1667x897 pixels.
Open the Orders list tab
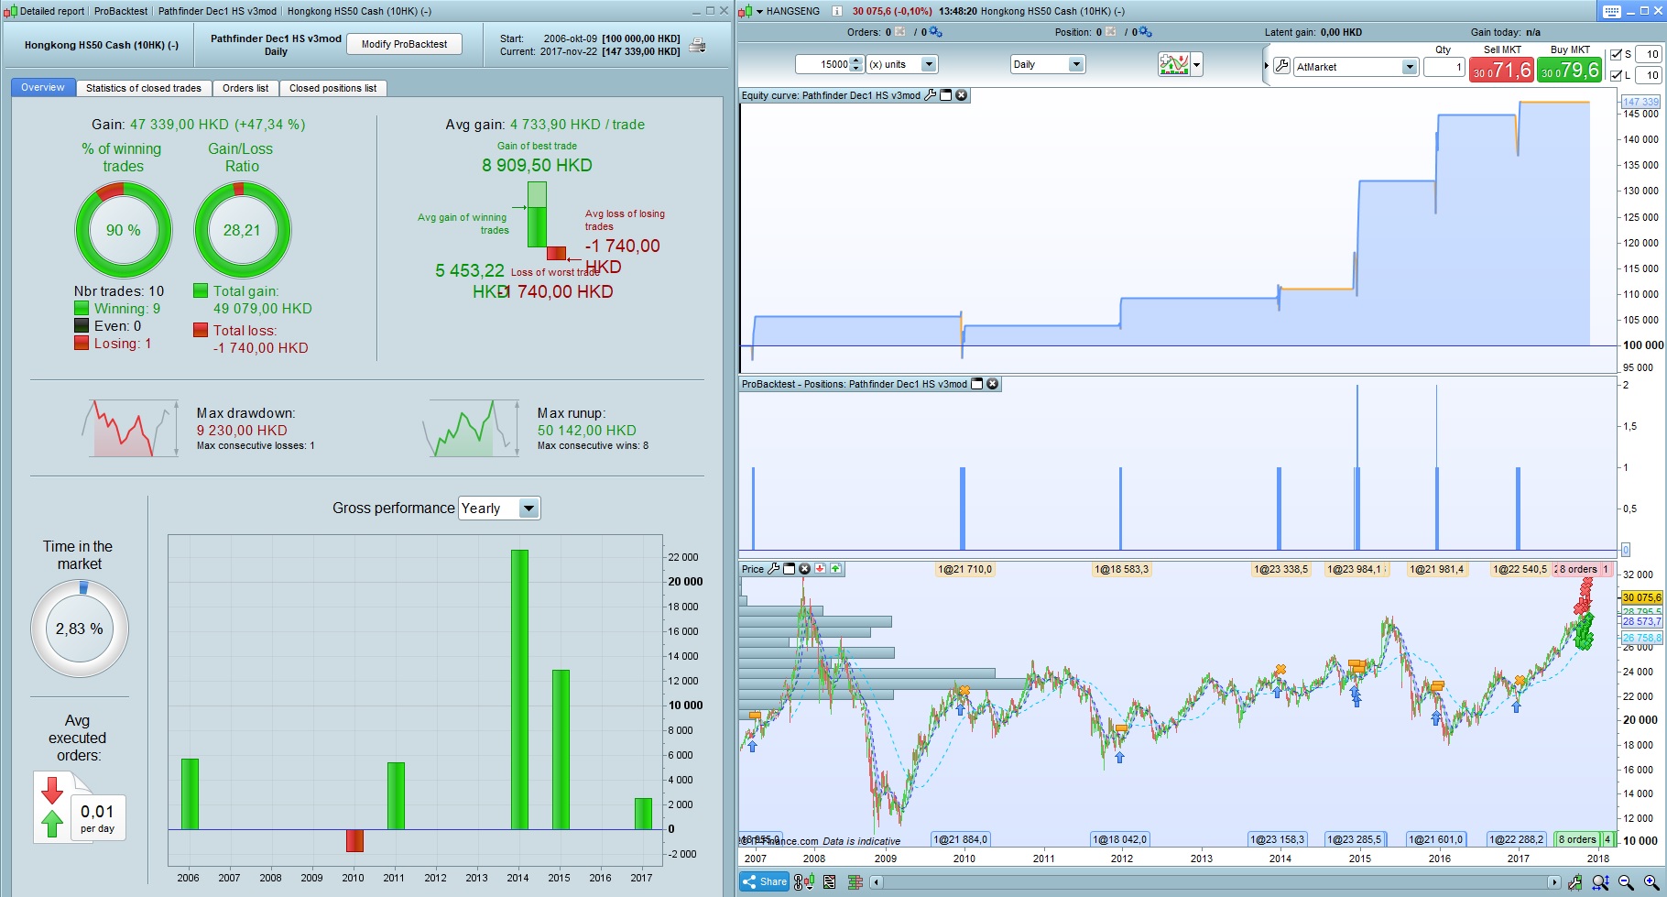click(x=245, y=88)
